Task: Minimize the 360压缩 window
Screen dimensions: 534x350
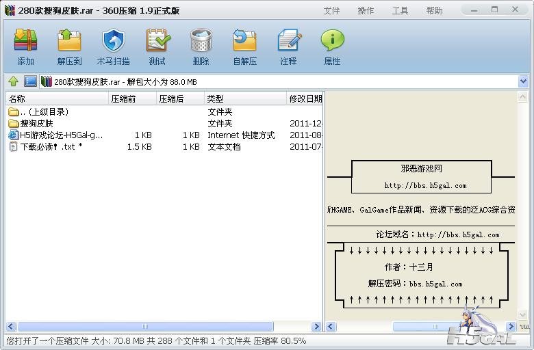Action: coord(474,10)
